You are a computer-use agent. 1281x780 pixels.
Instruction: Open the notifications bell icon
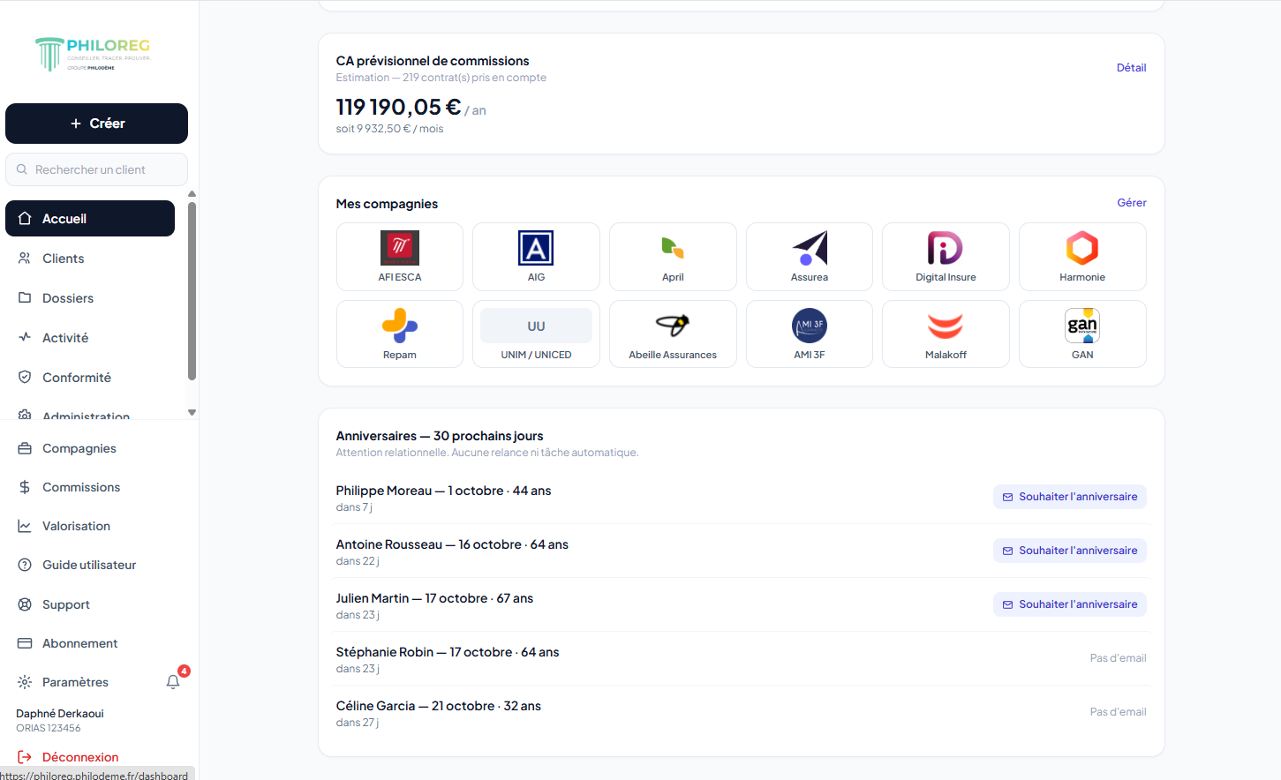[x=173, y=682]
